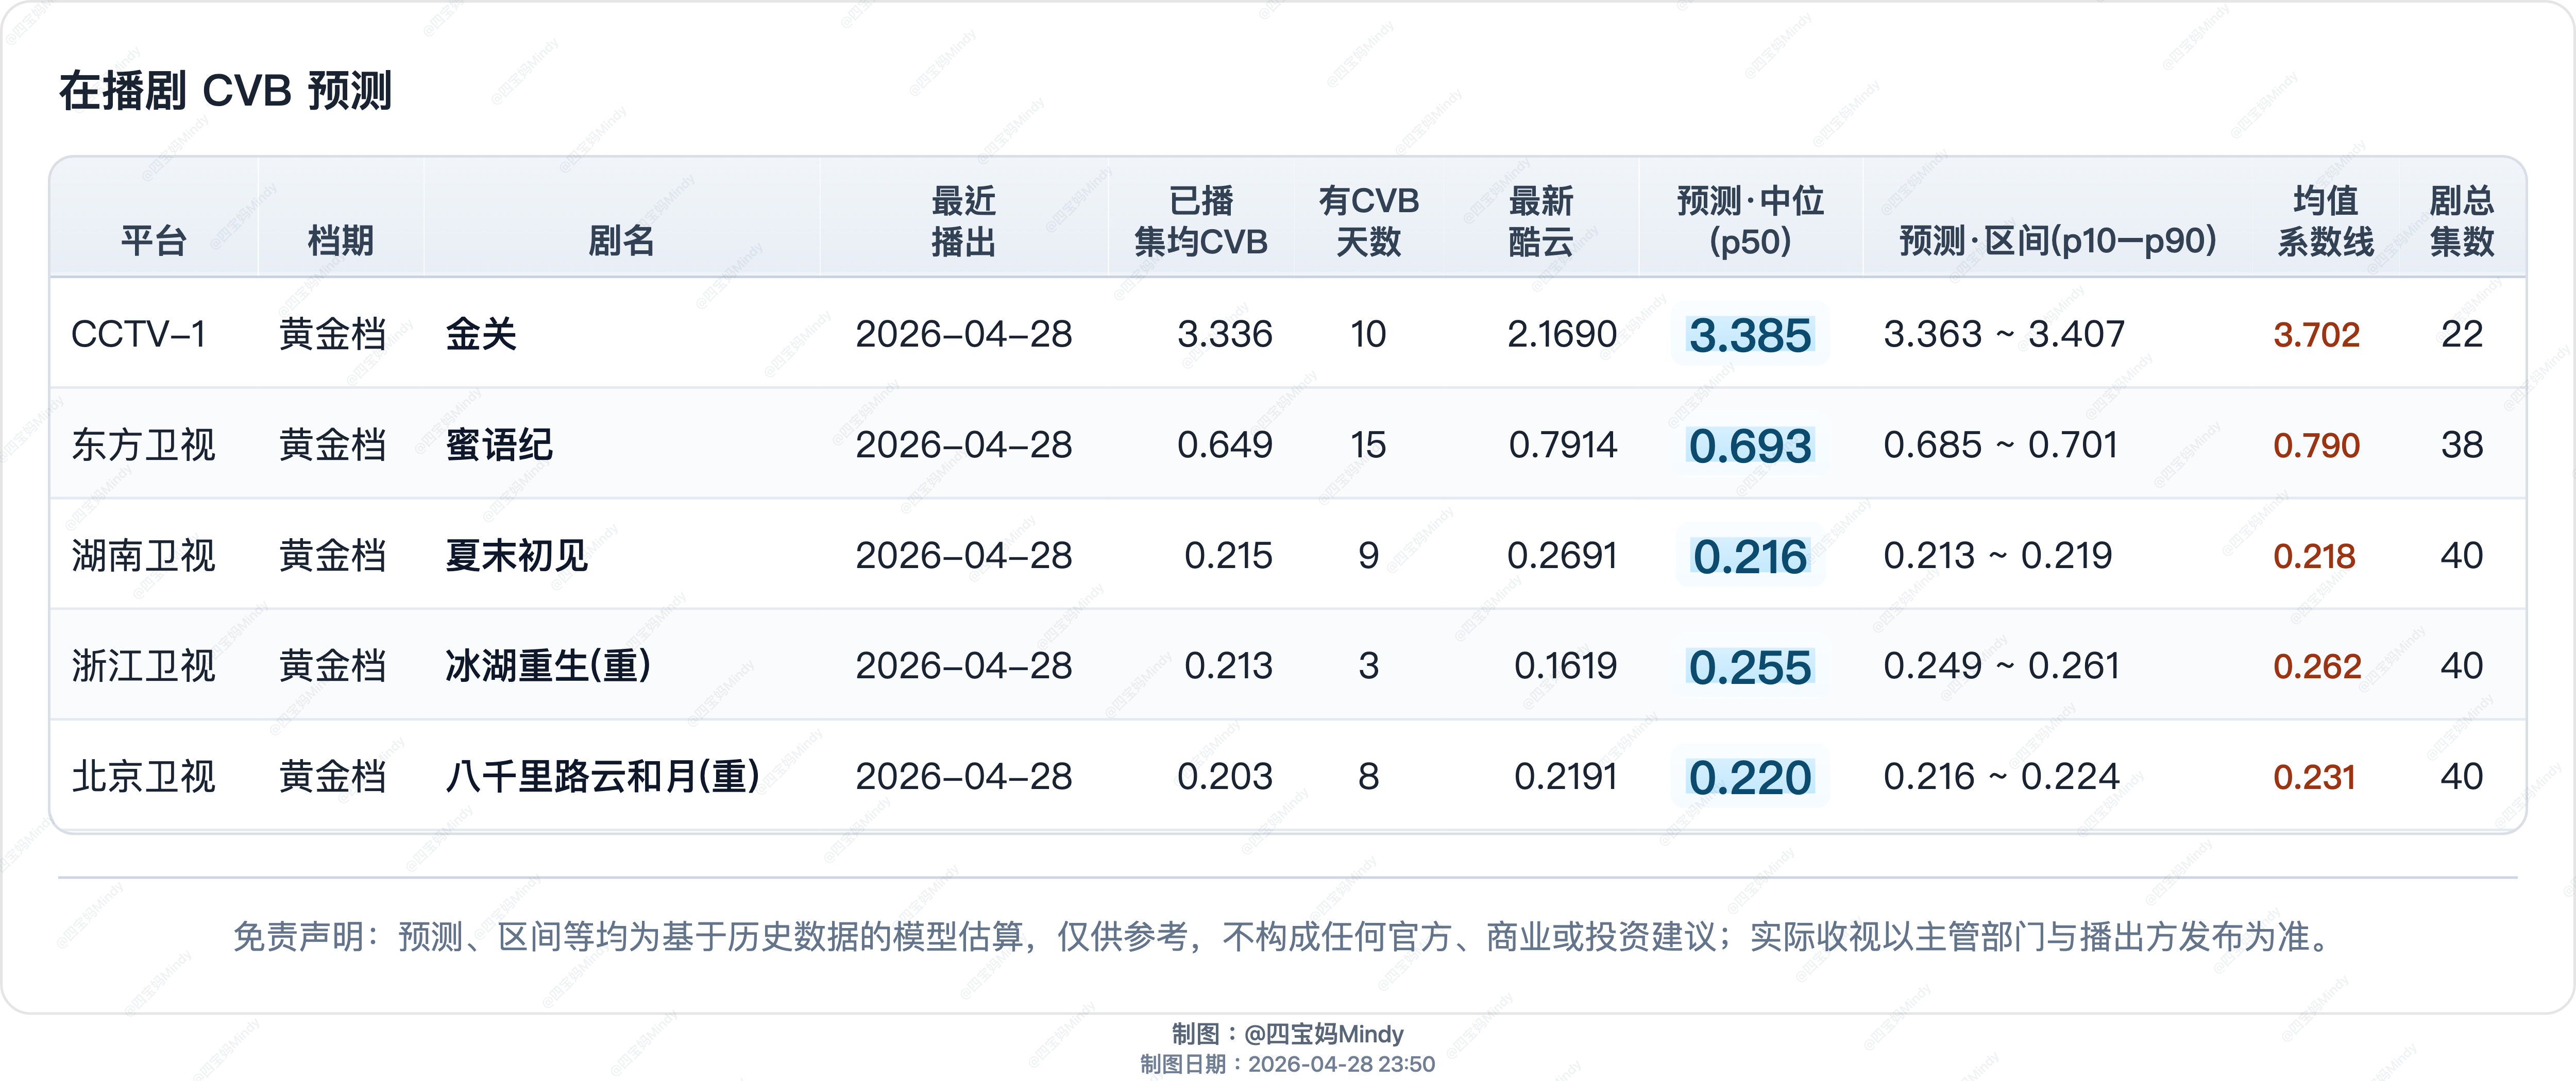Click the CVB days value 10
Viewport: 2576px width, 1081px height.
pyautogui.click(x=1369, y=334)
